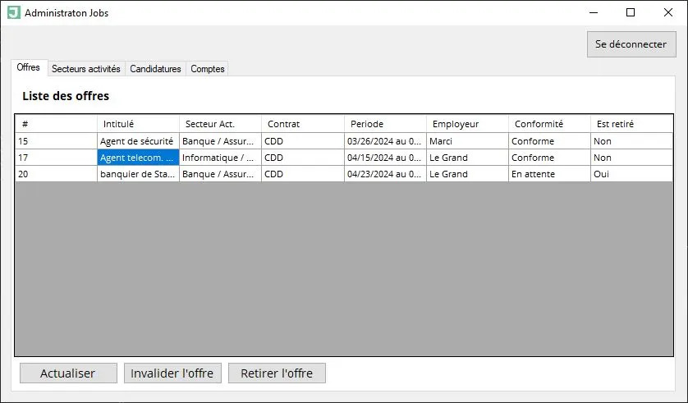The width and height of the screenshot is (688, 403).
Task: Click Le Grand in row 17
Action: [467, 158]
